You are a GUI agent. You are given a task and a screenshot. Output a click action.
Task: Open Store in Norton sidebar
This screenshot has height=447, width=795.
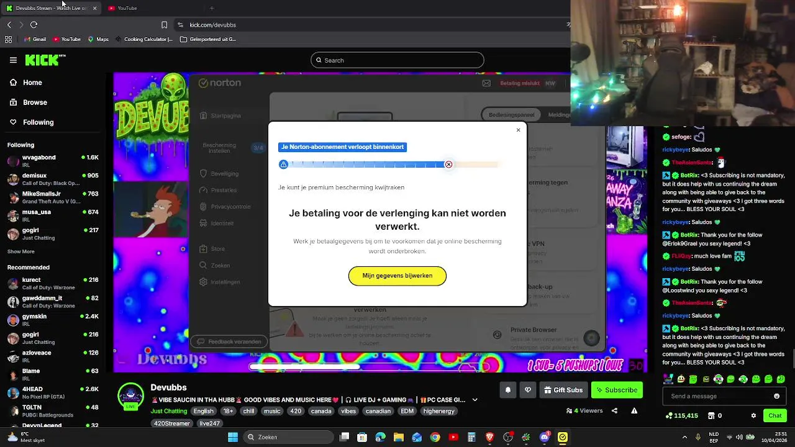(212, 249)
